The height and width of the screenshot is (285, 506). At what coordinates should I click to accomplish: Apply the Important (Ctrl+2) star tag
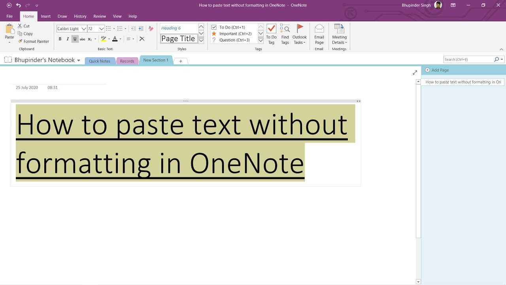(x=234, y=34)
